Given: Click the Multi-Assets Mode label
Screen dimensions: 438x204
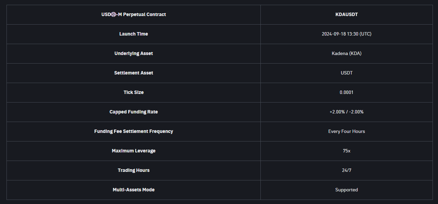Looking at the screenshot, I should [x=133, y=190].
